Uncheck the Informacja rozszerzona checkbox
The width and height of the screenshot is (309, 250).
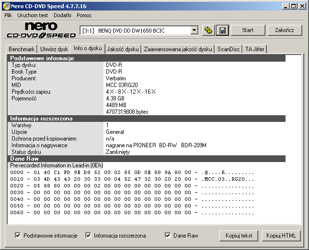88,235
